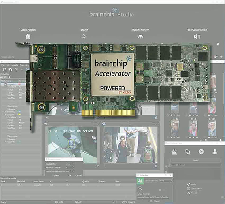Select the face thumbnail labeled 11 - 32
The width and height of the screenshot is (225, 204).
coord(175,128)
